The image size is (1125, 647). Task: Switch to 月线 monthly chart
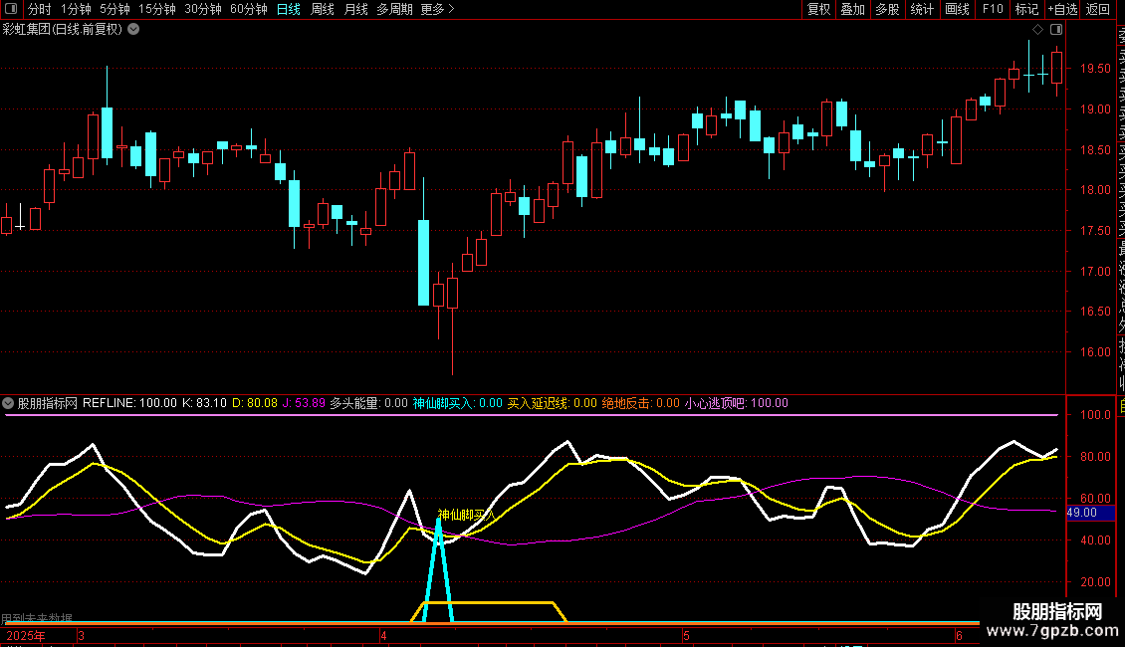[355, 9]
